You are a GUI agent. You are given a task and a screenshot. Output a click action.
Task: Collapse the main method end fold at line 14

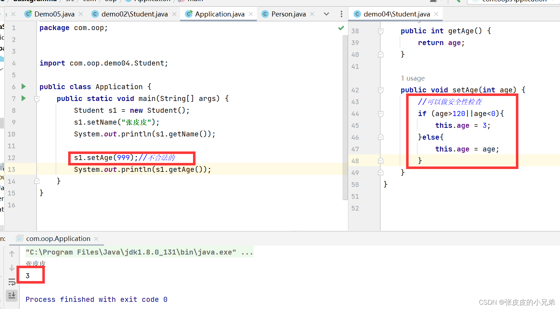tap(37, 181)
